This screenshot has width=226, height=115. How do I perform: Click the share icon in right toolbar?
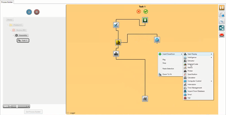(x=222, y=28)
